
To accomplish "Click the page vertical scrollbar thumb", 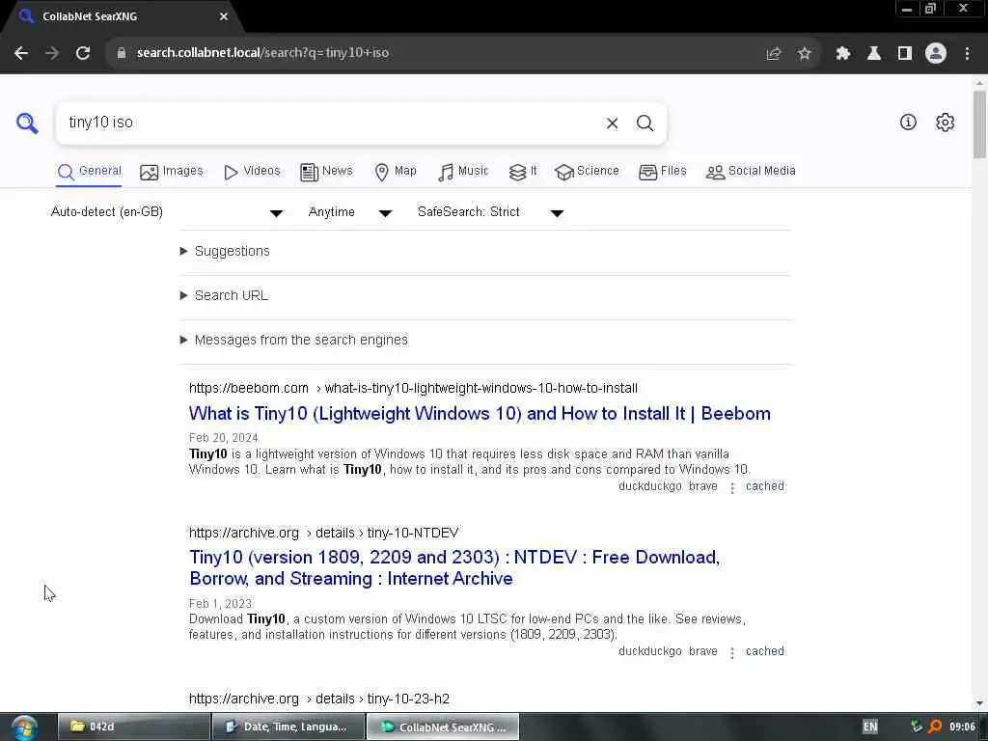I will click(x=979, y=124).
